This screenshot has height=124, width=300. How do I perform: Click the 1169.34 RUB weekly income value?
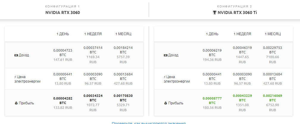coord(93,60)
